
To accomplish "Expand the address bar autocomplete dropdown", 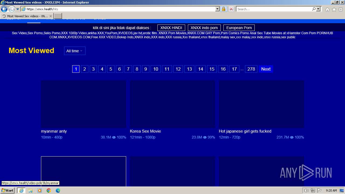I will (x=218, y=9).
